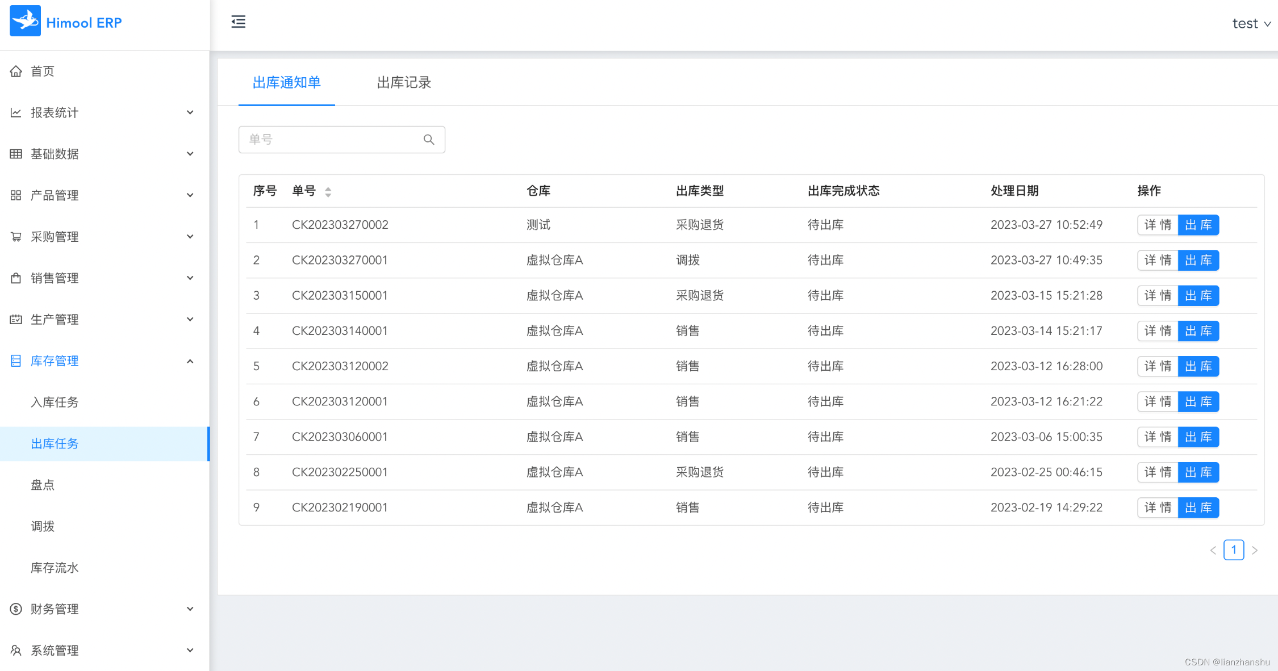Click order number CK202303150001

340,296
